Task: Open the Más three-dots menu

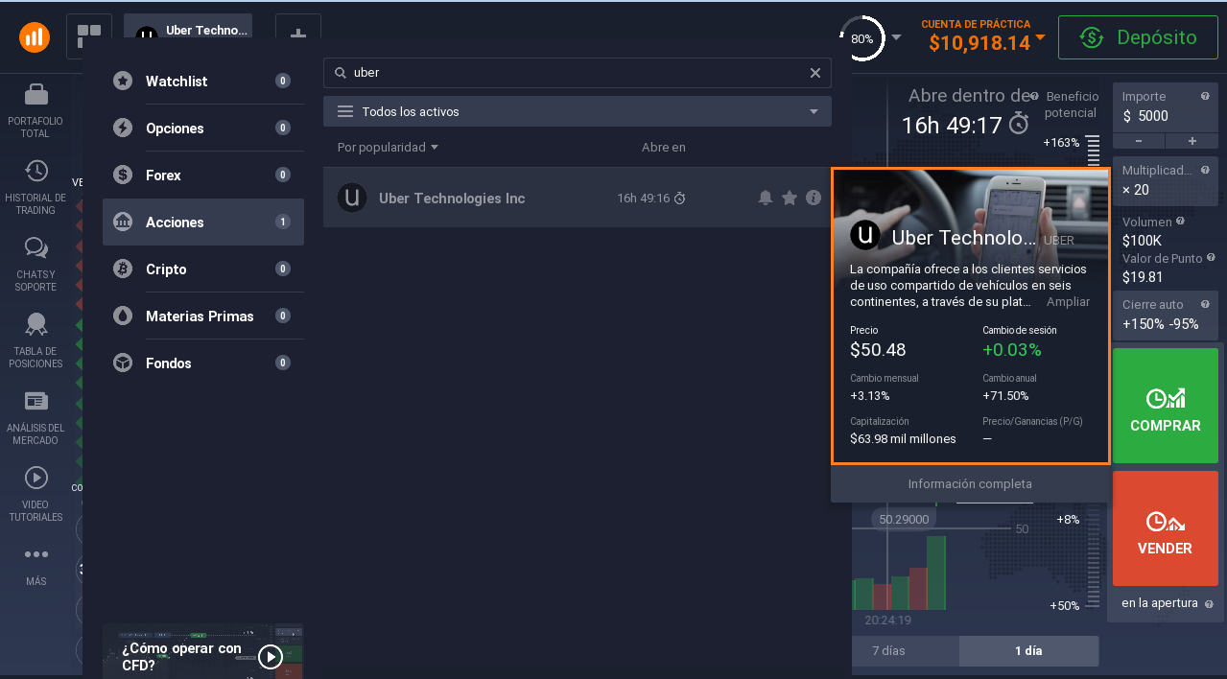Action: point(36,554)
